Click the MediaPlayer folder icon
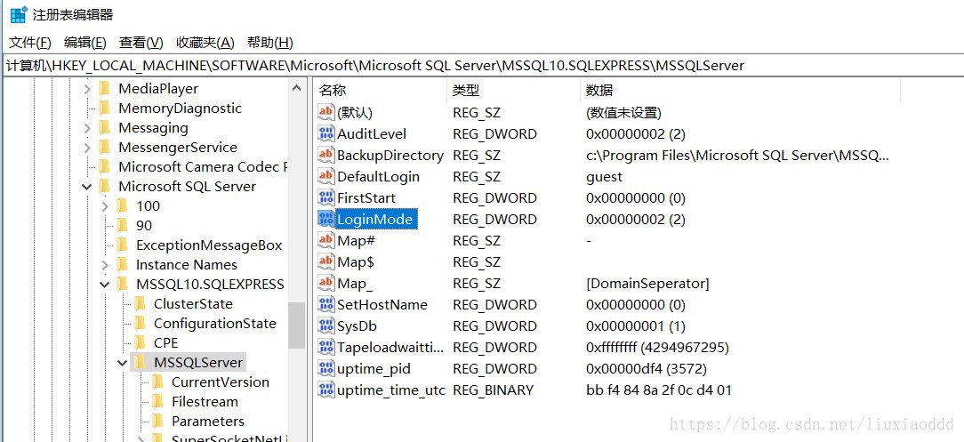 click(105, 89)
